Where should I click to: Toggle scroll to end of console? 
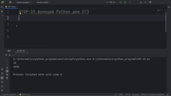[7, 71]
